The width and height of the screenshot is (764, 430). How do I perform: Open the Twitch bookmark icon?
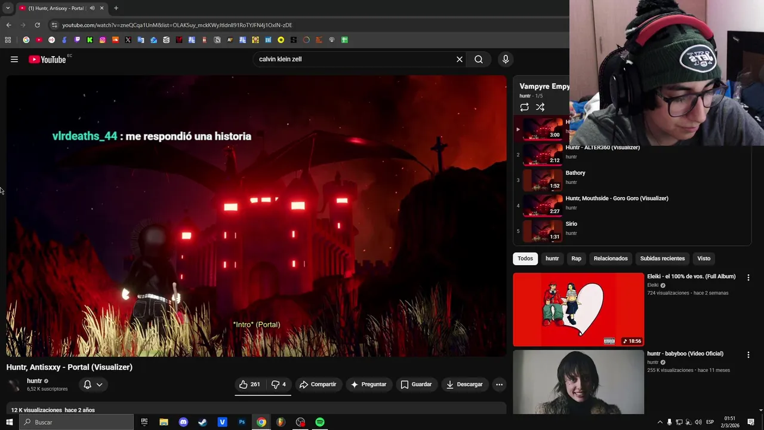click(77, 40)
